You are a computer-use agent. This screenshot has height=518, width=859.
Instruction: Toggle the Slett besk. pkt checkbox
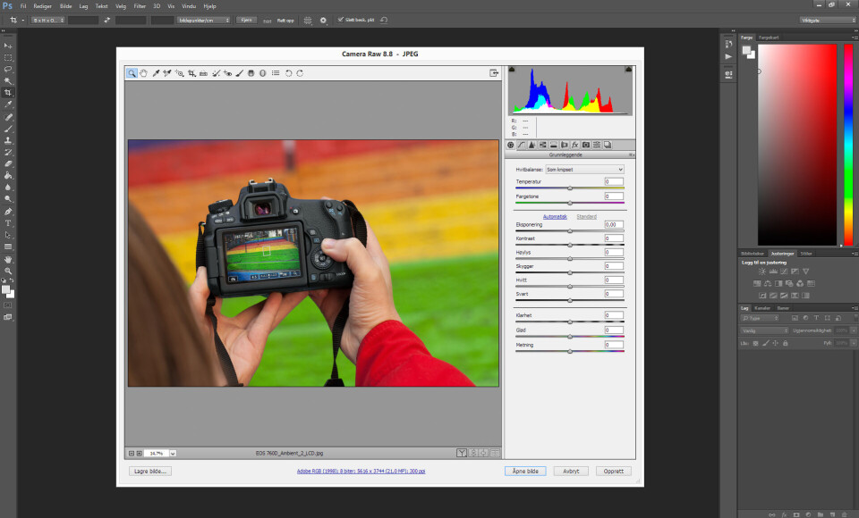pos(340,20)
